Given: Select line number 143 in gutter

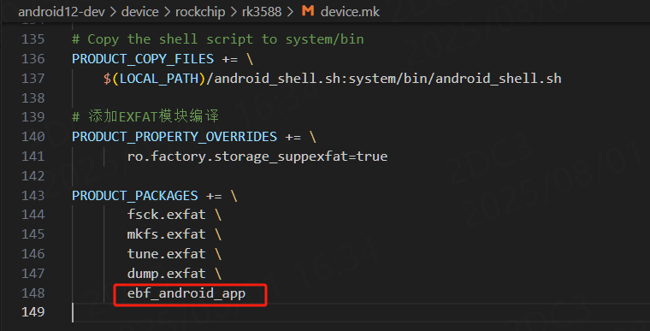Looking at the screenshot, I should 32,195.
